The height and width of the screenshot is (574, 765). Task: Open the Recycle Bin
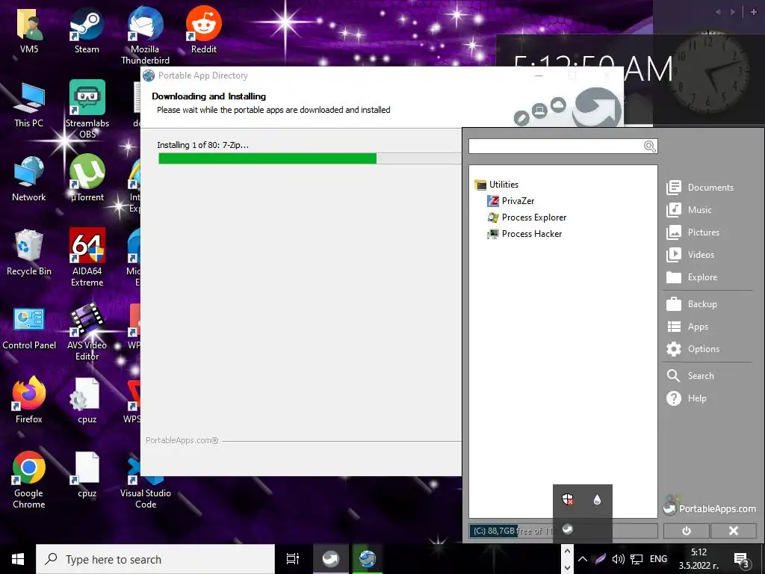pyautogui.click(x=29, y=253)
